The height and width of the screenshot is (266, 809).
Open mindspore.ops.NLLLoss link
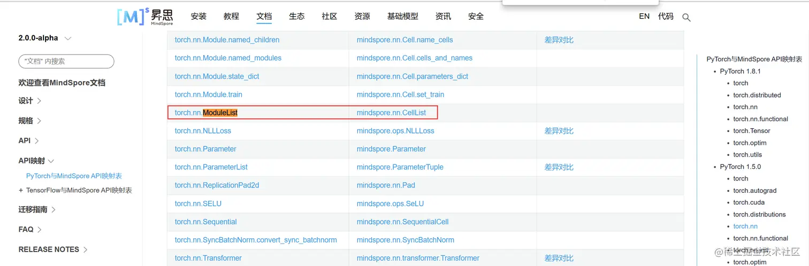coord(395,131)
